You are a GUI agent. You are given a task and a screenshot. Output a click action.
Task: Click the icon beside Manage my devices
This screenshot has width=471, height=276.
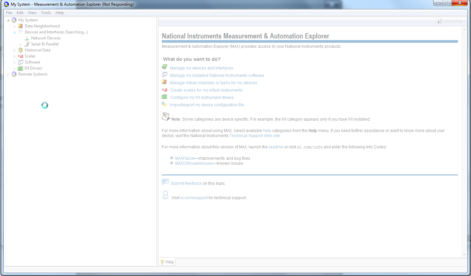(164, 67)
